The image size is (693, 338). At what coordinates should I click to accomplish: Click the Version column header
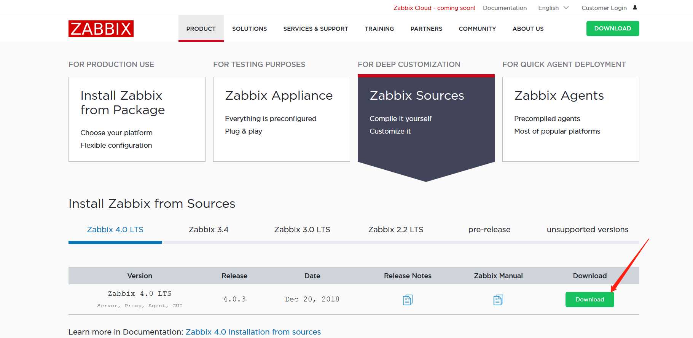pos(140,276)
